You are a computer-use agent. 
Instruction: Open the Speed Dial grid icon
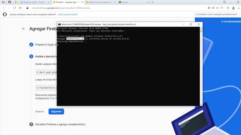[x=20, y=8]
